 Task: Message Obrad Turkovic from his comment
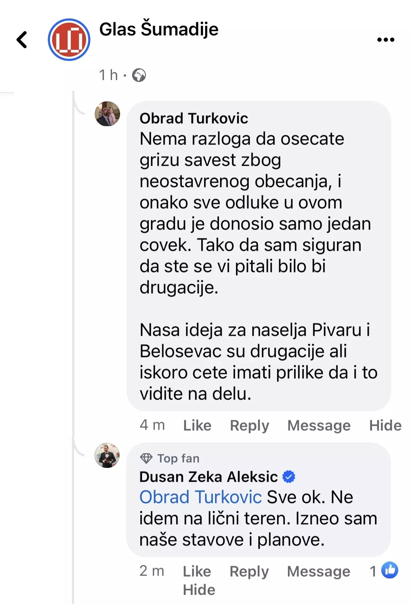click(319, 425)
